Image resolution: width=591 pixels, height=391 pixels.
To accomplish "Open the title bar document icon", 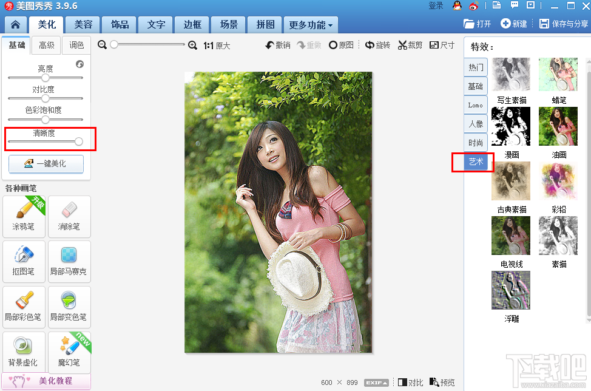I will pyautogui.click(x=497, y=5).
